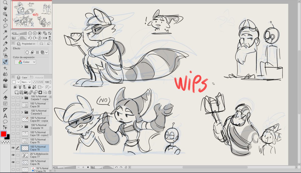The width and height of the screenshot is (301, 173).
Task: Open the Efecto options dropdown arrow
Action: [x=46, y=52]
